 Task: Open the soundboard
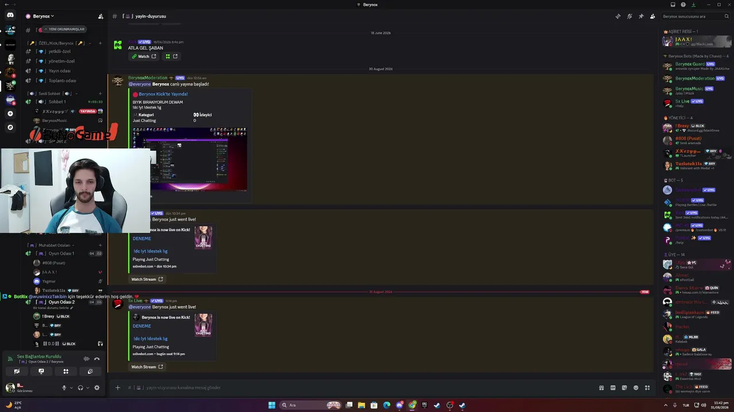90,371
